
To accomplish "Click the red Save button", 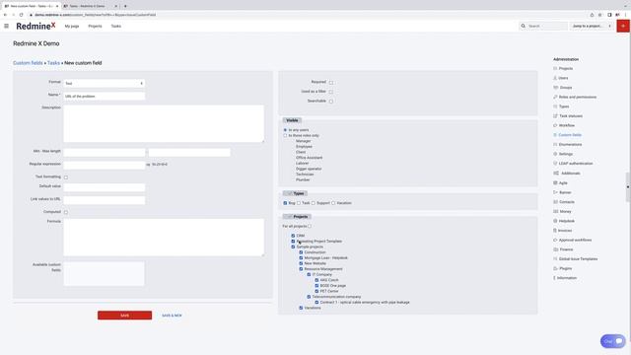I will 125,316.
